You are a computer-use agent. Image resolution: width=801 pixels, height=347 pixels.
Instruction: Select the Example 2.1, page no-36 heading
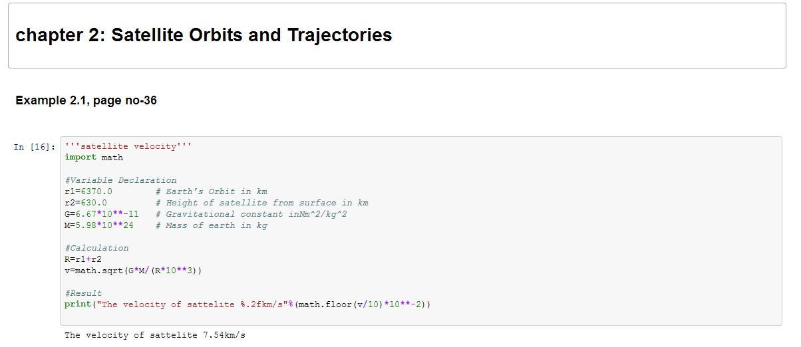(x=86, y=101)
